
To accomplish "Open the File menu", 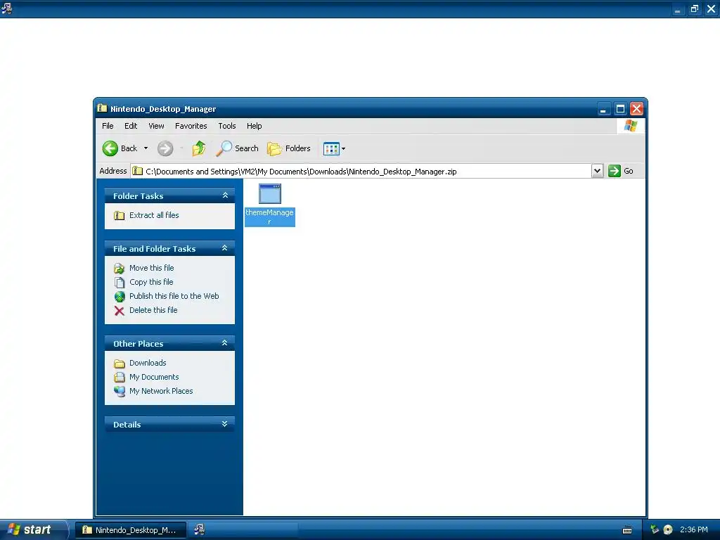I will [108, 126].
